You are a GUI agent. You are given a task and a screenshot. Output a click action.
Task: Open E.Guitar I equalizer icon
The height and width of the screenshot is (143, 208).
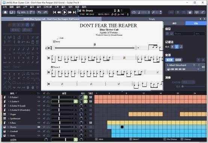click(90, 97)
